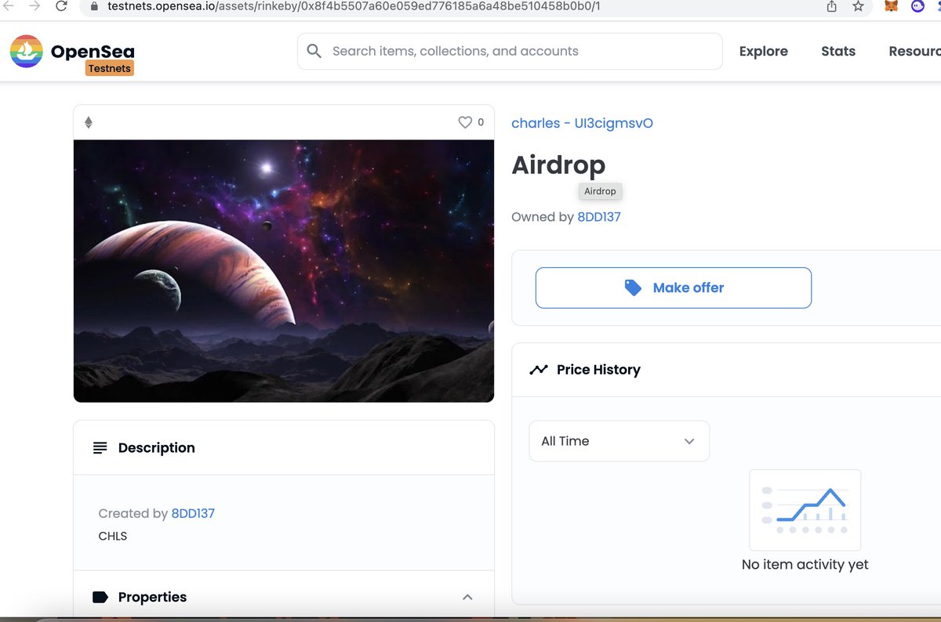Click the Ethereum chain icon above the image
Screen dimensions: 941x622
(89, 122)
